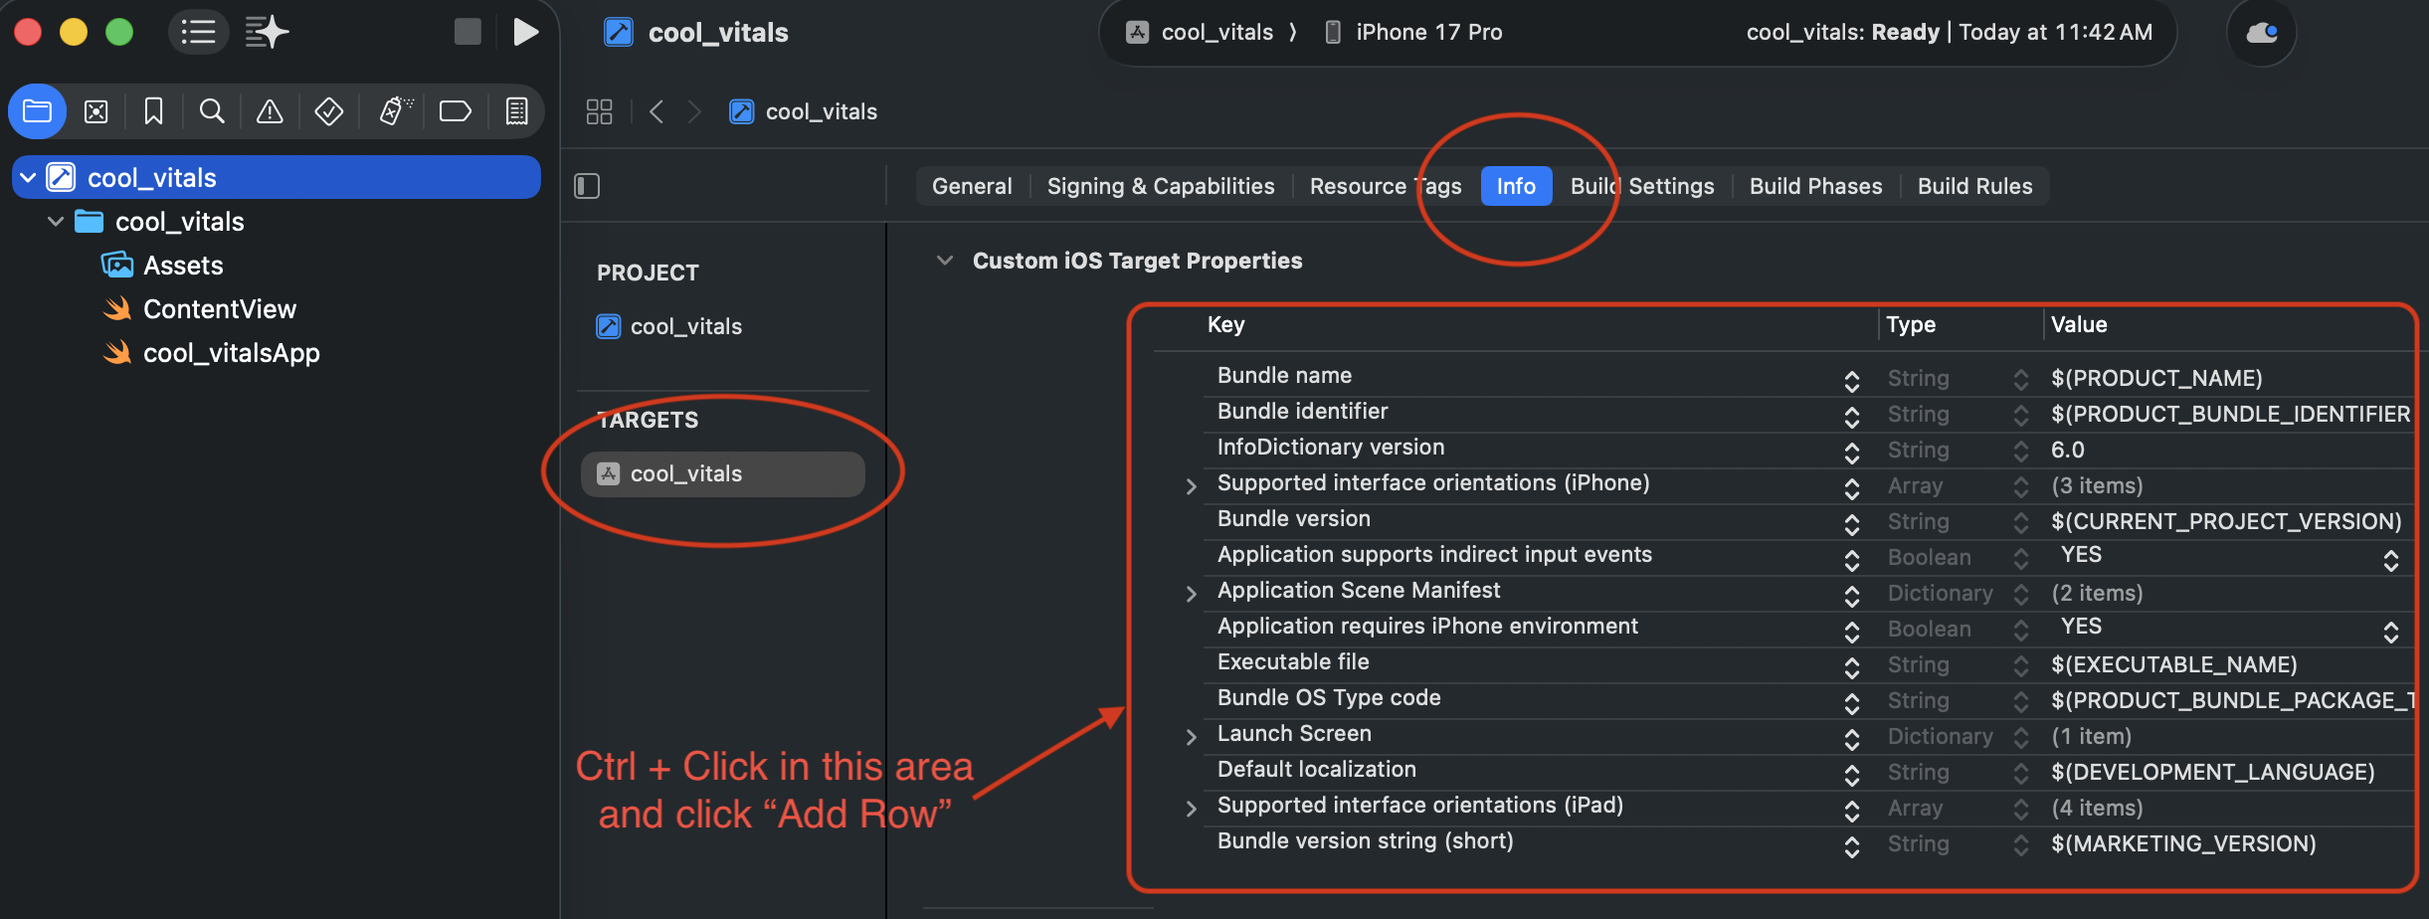Expand the Application Scene Manifest row
This screenshot has height=919, width=2429.
(x=1192, y=594)
